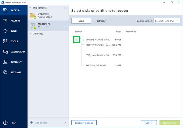
Task: Click the Cancel button
Action: (x=149, y=123)
